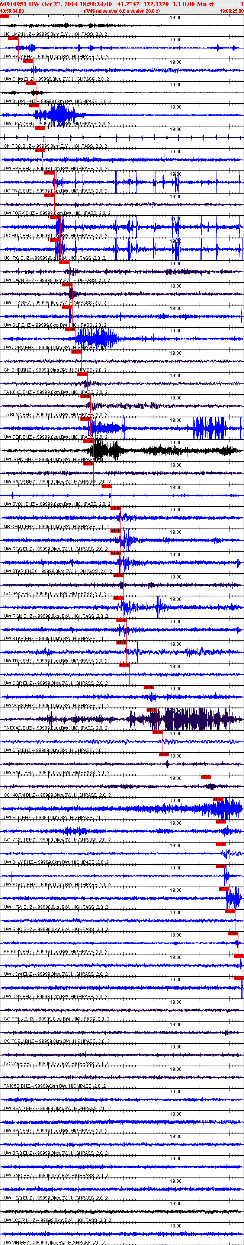This screenshot has width=244, height=1245.
Task: Select the red pick marker below UW BLOW HHZ label
Action: [x=34, y=106]
